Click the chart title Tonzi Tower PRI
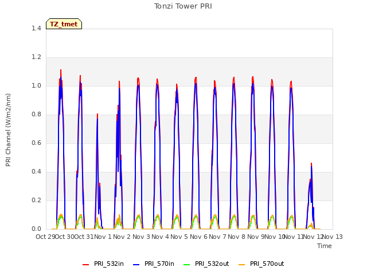The height and width of the screenshot is (275, 367). [183, 6]
